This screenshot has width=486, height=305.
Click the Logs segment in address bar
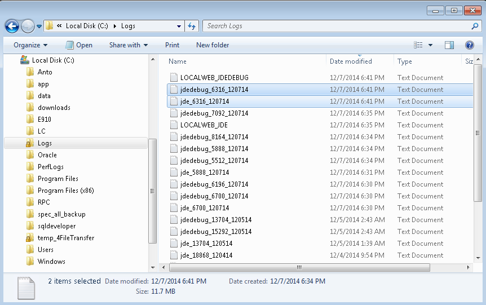(128, 26)
